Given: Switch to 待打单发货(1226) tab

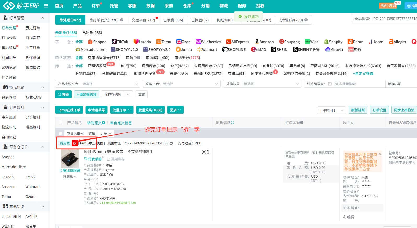Looking at the screenshot, I should point(106,20).
